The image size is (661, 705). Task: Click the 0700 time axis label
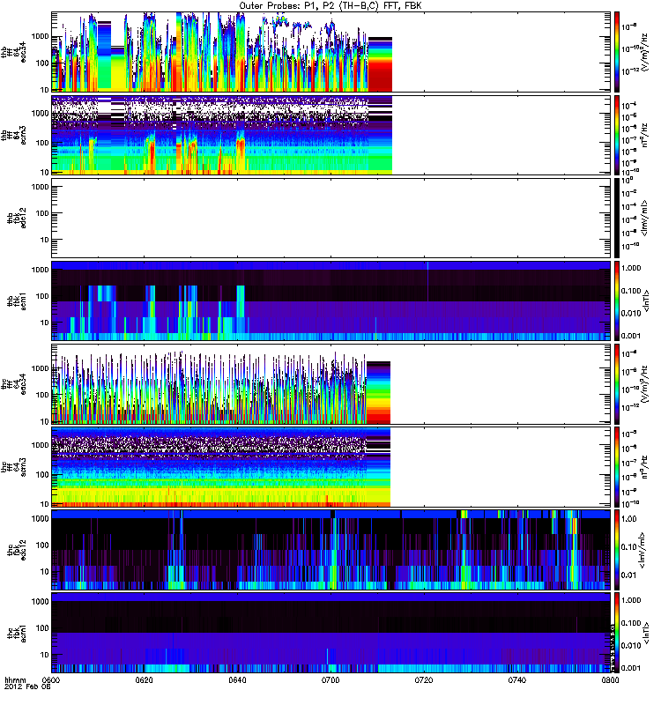[x=331, y=681]
